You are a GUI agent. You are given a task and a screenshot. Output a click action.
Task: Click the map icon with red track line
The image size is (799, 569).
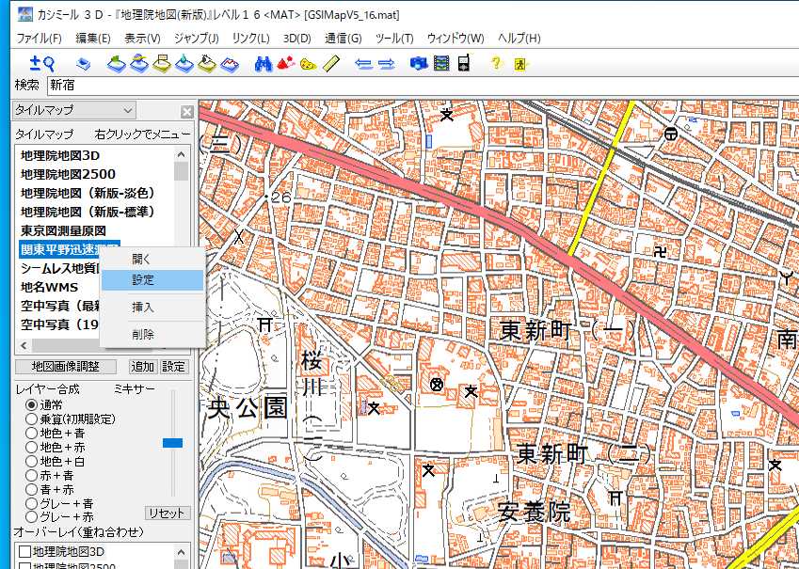(230, 64)
